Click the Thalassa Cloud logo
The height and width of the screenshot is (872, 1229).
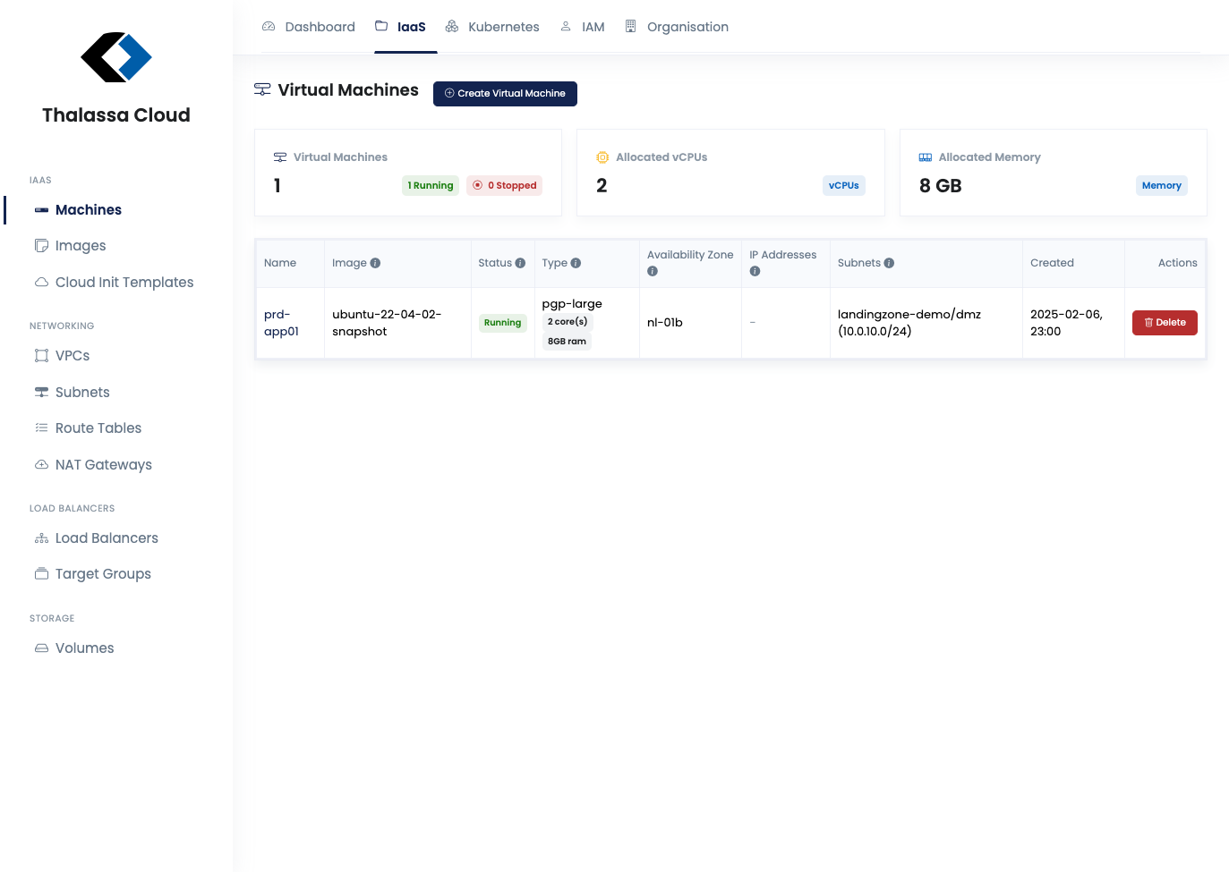tap(116, 57)
